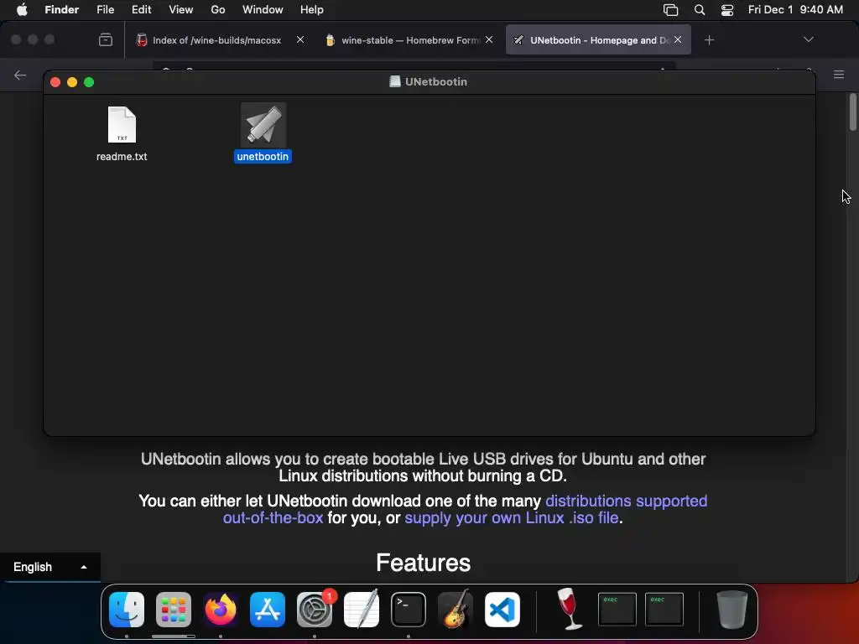Click the Stage Manager windows icon in menu bar
Screen dimensions: 859x644
point(670,10)
